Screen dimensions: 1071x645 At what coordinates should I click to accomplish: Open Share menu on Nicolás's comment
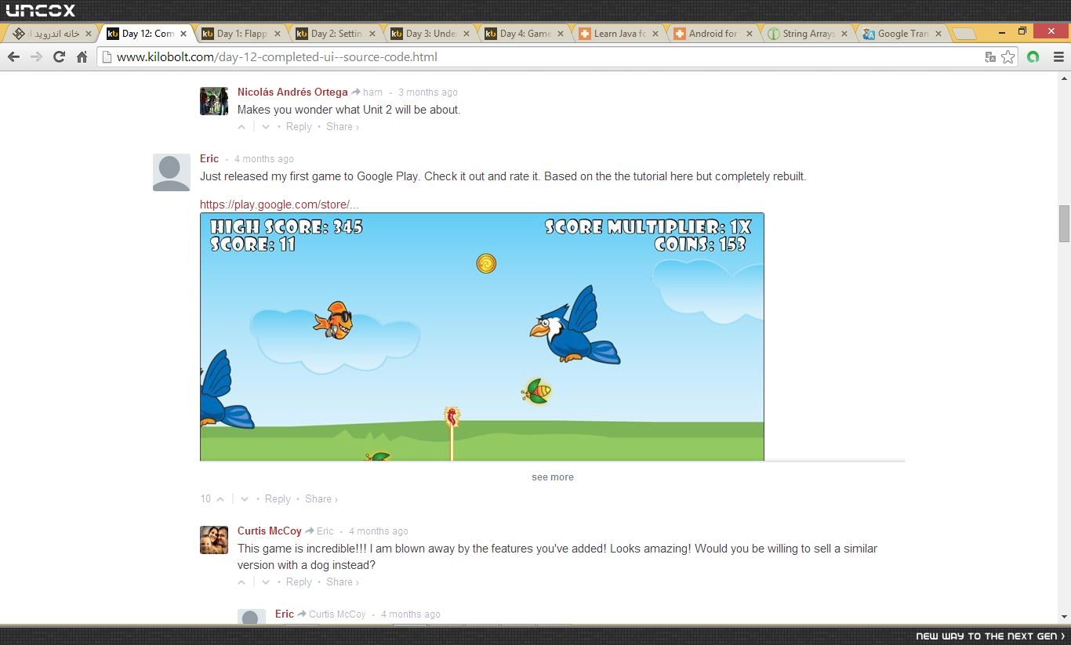pos(343,127)
